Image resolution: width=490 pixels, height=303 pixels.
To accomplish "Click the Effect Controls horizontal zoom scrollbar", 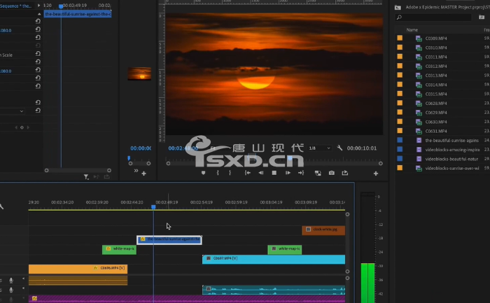I will point(78,171).
